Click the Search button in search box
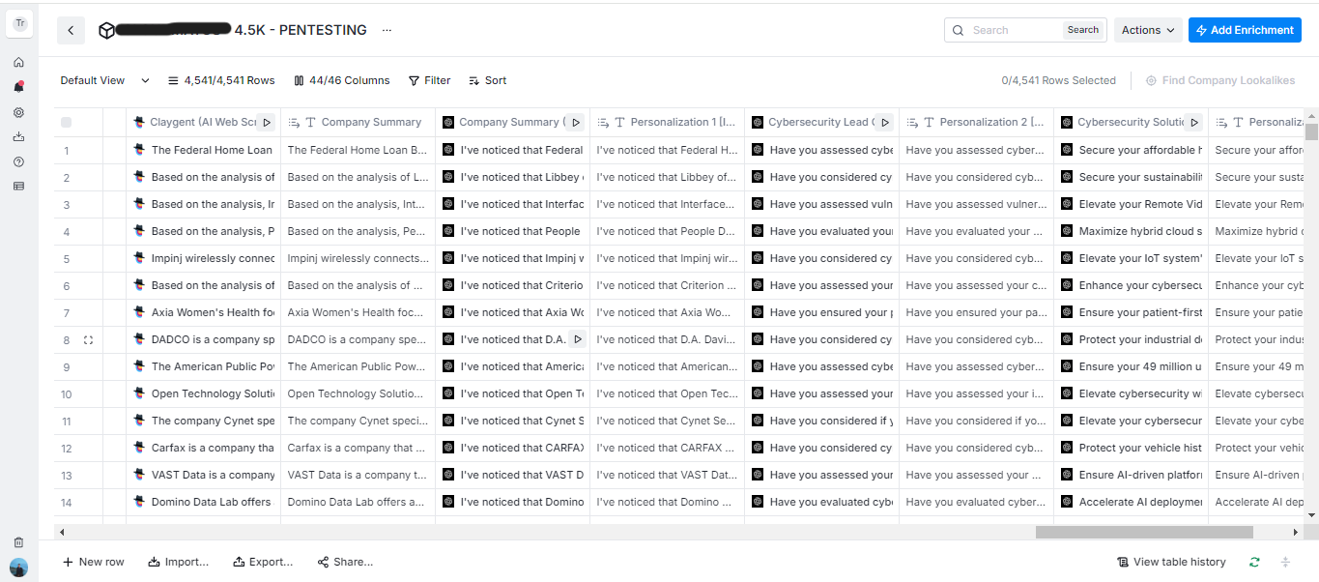Screen dimensions: 1319x582 pyautogui.click(x=1082, y=30)
